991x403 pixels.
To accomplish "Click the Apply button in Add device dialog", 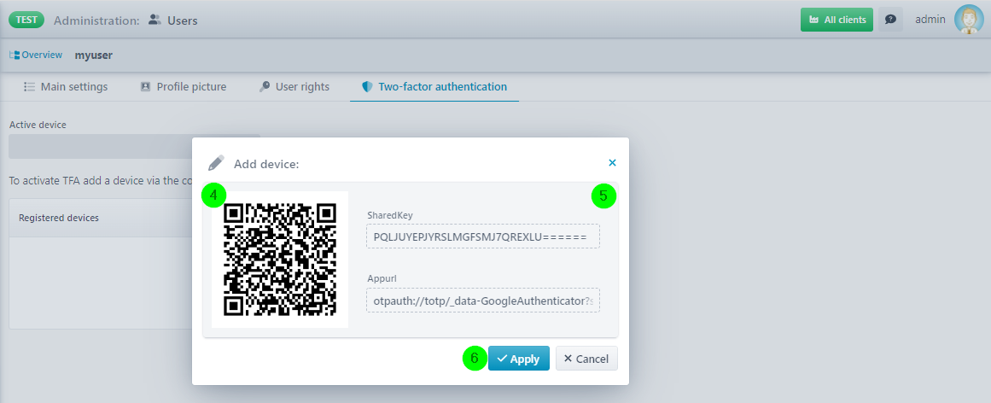I will click(x=519, y=359).
